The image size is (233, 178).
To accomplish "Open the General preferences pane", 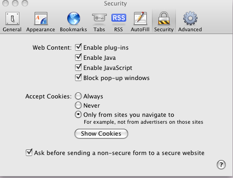I will pos(12,22).
